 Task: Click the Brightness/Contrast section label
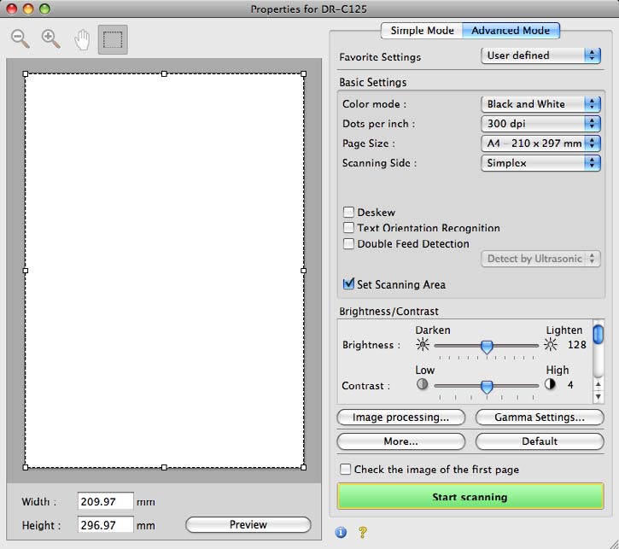pos(388,312)
